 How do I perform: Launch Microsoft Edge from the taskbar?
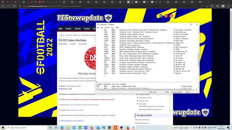[x=62, y=127]
